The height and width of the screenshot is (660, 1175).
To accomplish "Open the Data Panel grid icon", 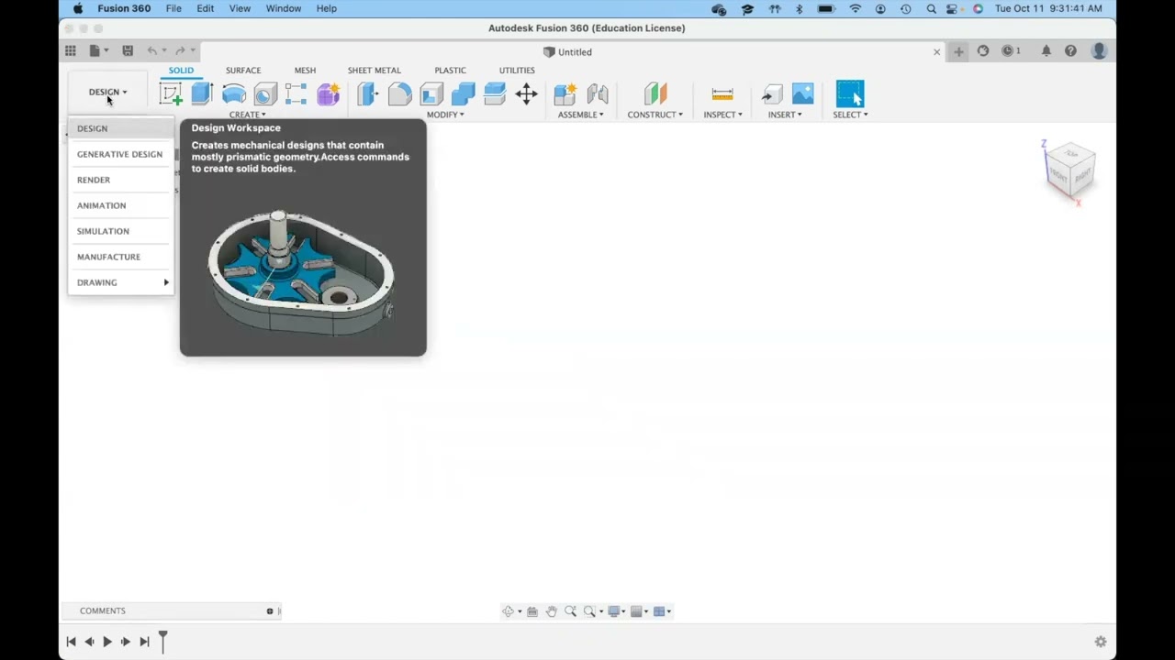I will (71, 51).
